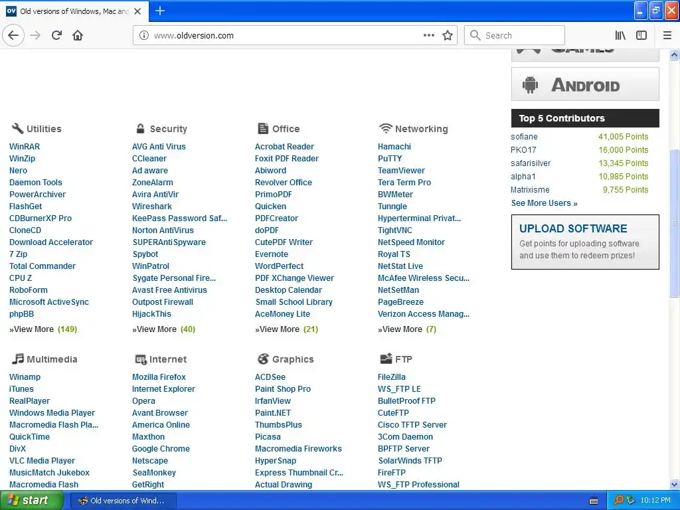Click the magnifier icon in search box
The image size is (680, 510).
(475, 35)
